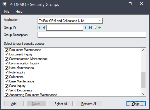
Task: Click the Select All button
Action: click(61, 104)
